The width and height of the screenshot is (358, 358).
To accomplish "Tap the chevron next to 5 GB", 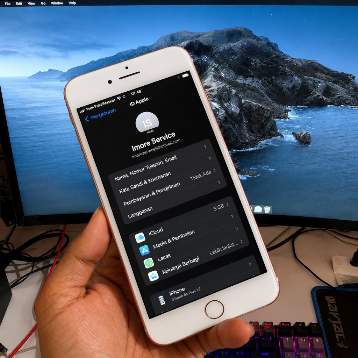I will tap(227, 204).
